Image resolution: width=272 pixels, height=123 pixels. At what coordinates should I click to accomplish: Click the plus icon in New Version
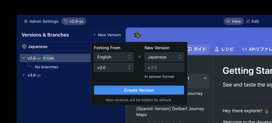click(95, 35)
